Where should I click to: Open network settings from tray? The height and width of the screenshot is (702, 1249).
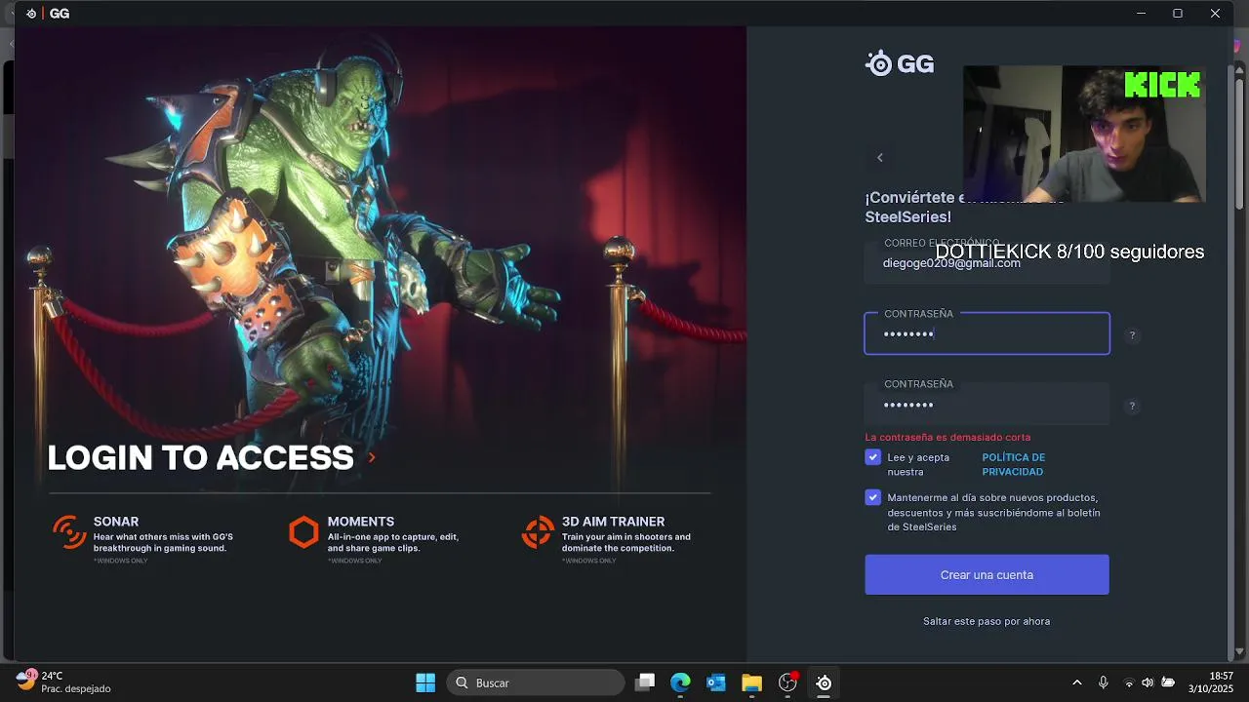1129,682
